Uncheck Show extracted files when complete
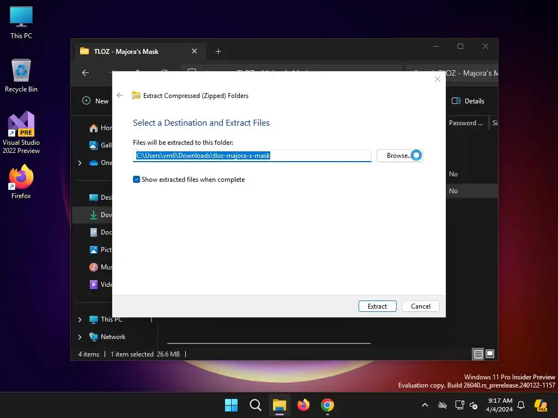Image resolution: width=558 pixels, height=418 pixels. coord(136,180)
